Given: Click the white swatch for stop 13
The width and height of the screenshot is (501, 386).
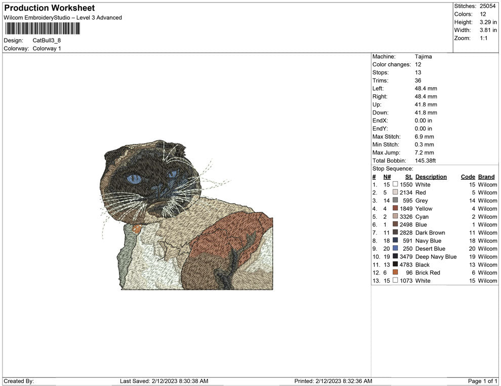Looking at the screenshot, I should (x=395, y=280).
